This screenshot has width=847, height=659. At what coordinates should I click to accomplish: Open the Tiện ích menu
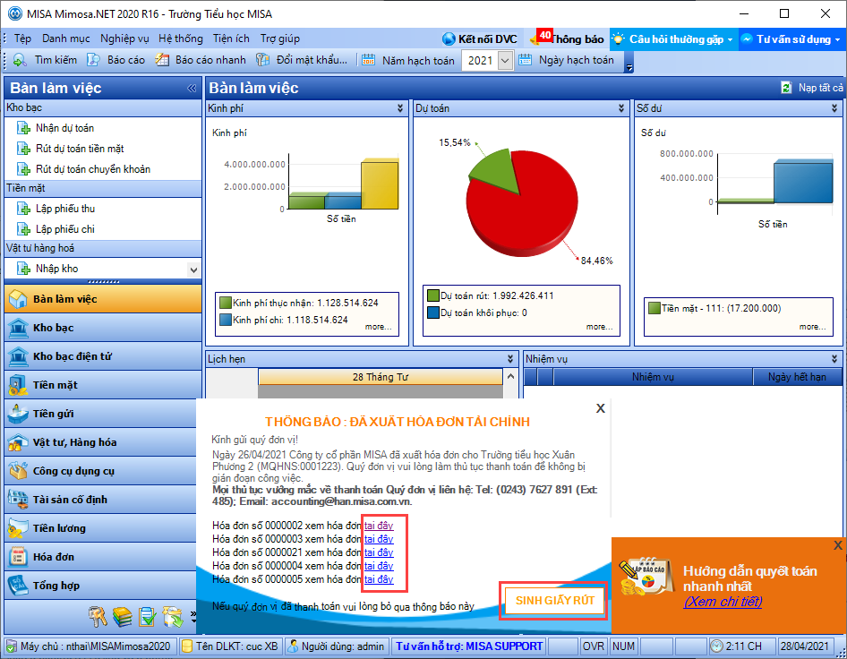tap(231, 39)
